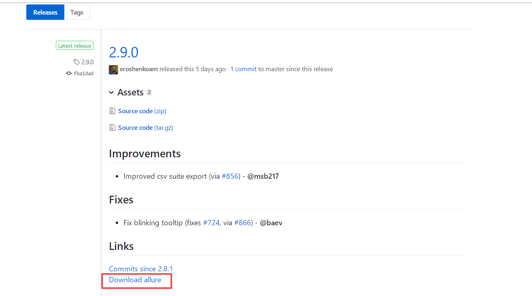
Task: Open pull request #856
Action: 230,176
